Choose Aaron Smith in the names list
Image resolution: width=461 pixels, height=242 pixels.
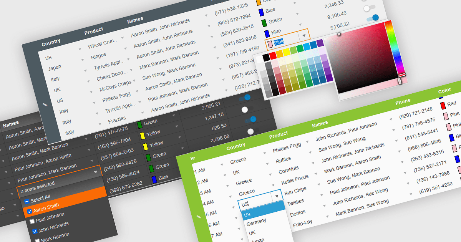pos(46,209)
